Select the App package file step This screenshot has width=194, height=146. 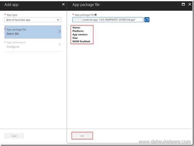coord(33,32)
